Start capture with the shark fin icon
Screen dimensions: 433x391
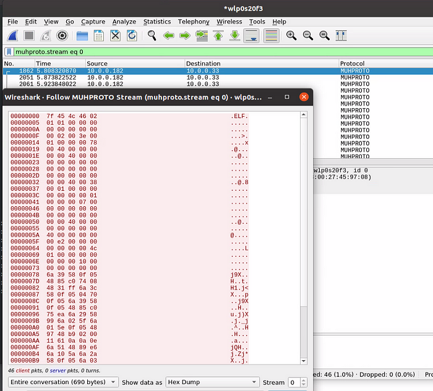click(x=12, y=36)
